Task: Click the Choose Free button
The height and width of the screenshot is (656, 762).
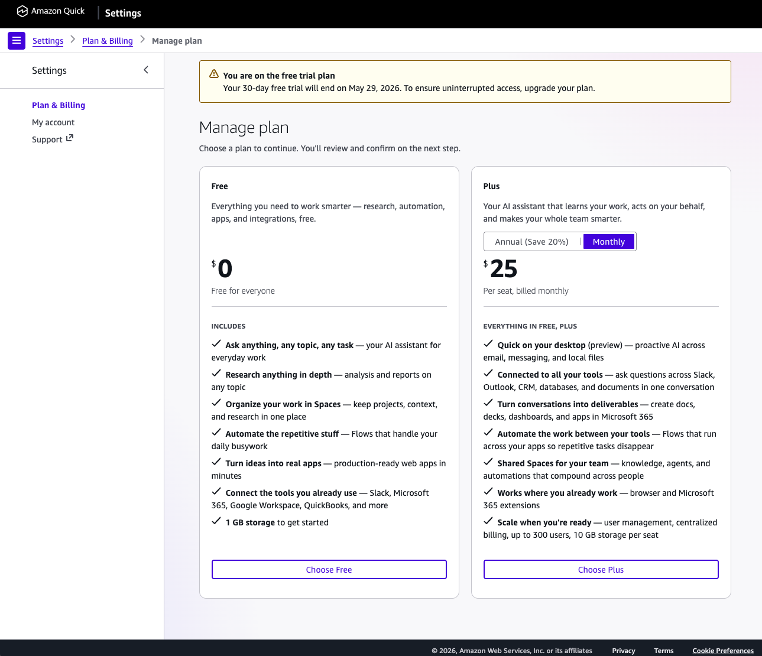Action: 329,570
